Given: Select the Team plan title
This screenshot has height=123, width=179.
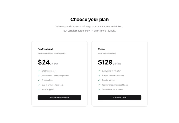Looking at the screenshot, I should coord(101,49).
